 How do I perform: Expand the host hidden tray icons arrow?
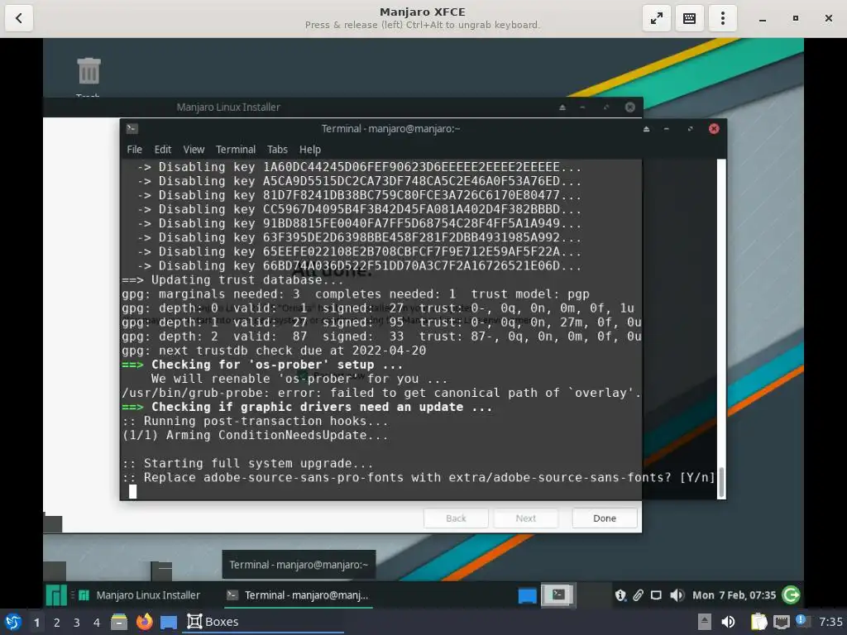[x=705, y=622]
